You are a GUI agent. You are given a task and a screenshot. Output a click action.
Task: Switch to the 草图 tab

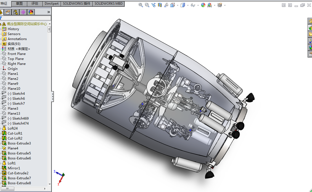[x=19, y=4]
